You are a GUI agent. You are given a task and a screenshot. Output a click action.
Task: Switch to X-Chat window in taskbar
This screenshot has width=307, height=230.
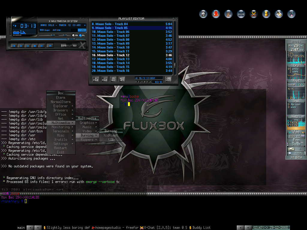point(164,228)
